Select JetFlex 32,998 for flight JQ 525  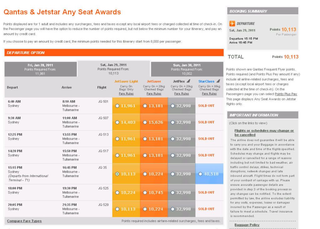(172, 193)
